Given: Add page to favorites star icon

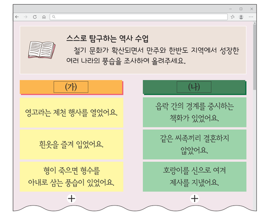Looking at the screenshot, I should 232,17.
